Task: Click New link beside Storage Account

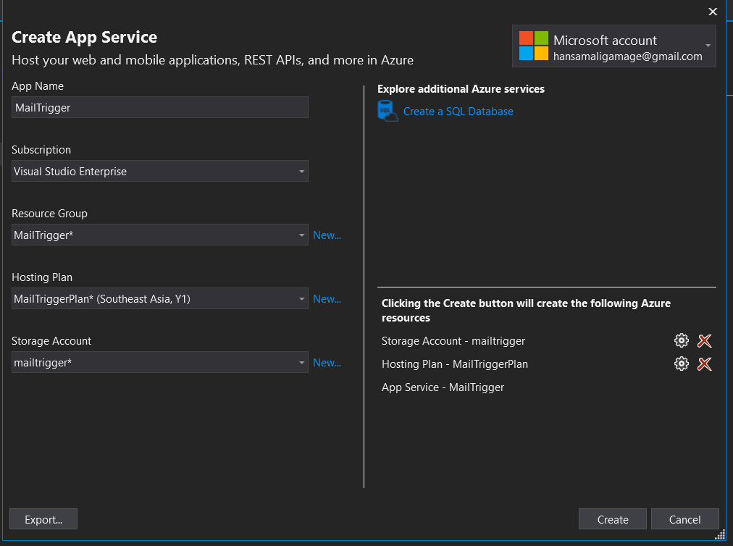Action: 327,363
